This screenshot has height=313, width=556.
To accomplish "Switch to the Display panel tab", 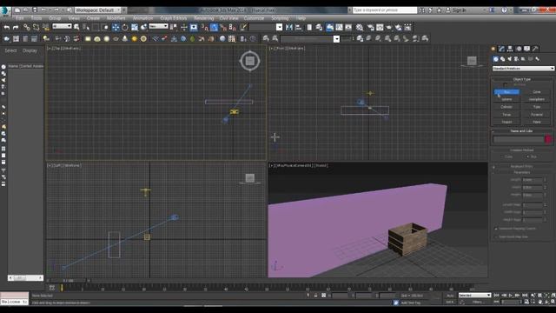I will tap(527, 49).
